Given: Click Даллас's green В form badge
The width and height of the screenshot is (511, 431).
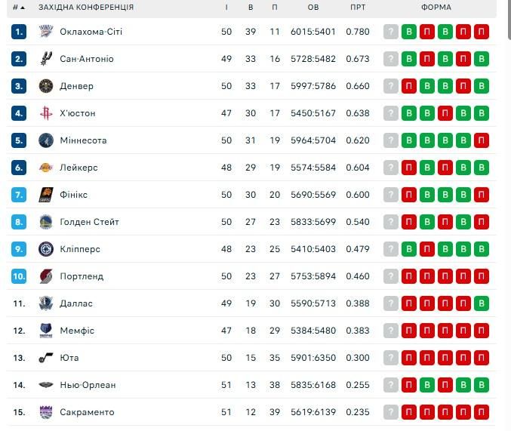Looking at the screenshot, I should 482,303.
